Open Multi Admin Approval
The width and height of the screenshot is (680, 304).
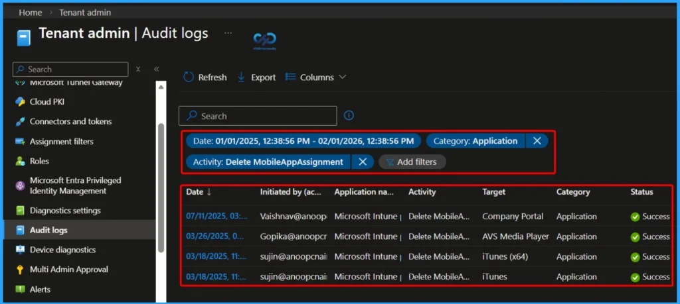[x=69, y=270]
